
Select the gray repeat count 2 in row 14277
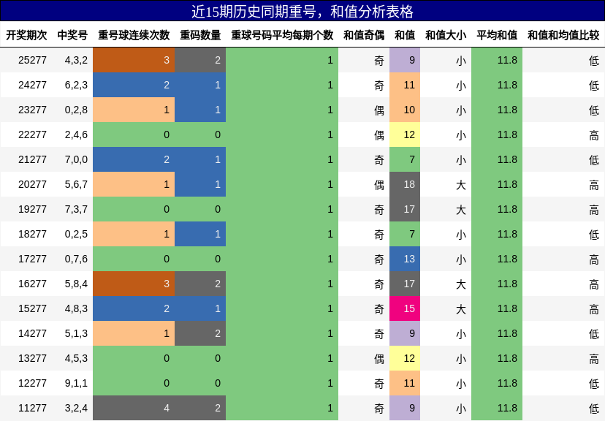click(200, 333)
